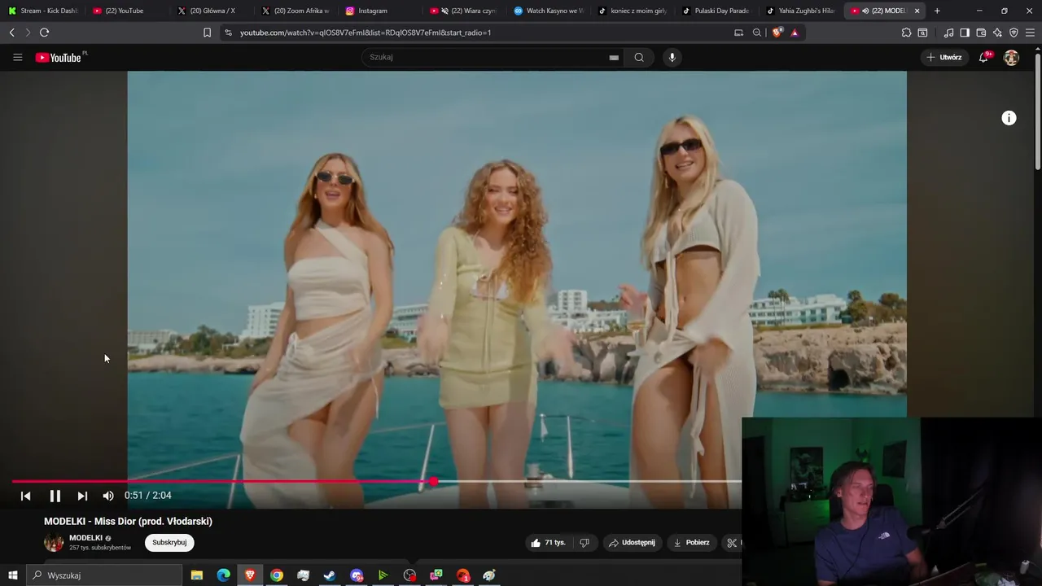The image size is (1042, 586).
Task: Open the on-screen keyboard icon in search box
Action: [x=614, y=58]
